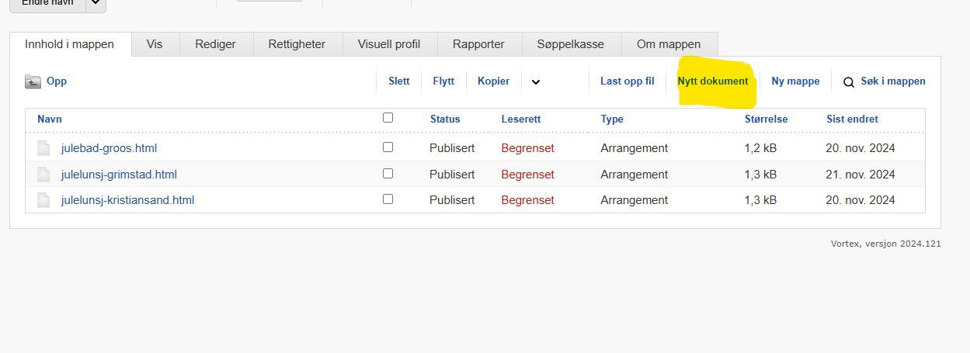Click the Vortex, versjon 2024.121 text
Screen dimensions: 970x353
click(886, 244)
